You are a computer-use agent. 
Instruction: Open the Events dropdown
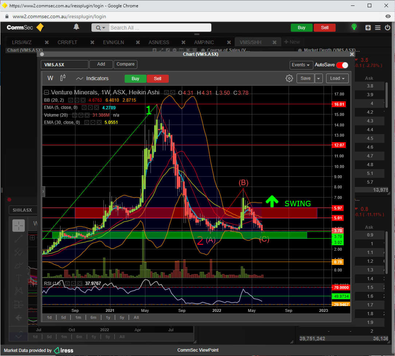point(301,65)
